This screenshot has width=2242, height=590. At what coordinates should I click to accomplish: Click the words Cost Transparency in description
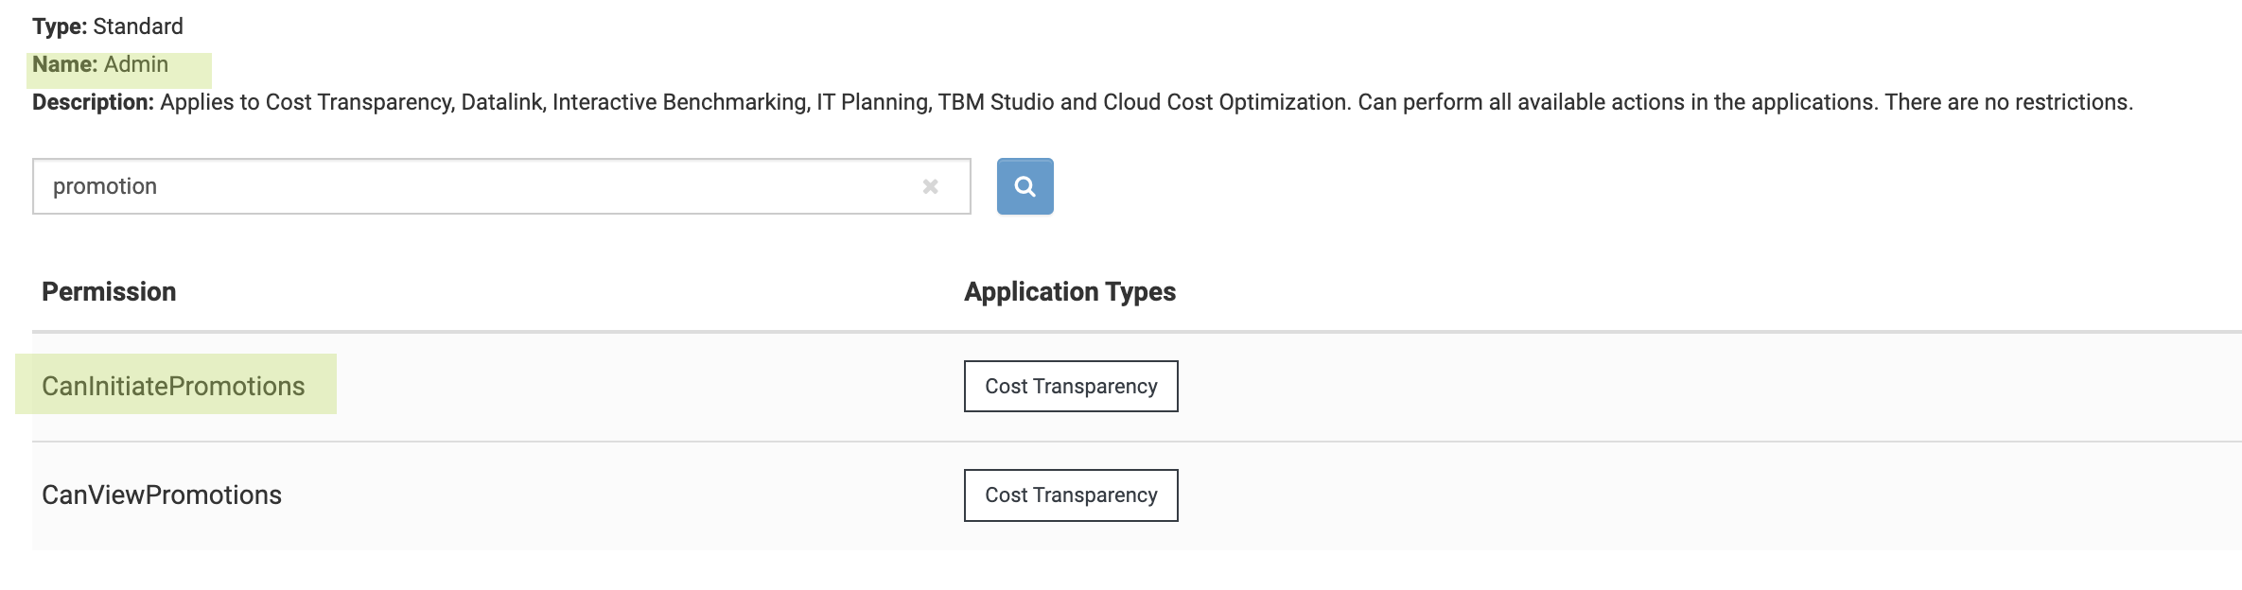(x=359, y=102)
